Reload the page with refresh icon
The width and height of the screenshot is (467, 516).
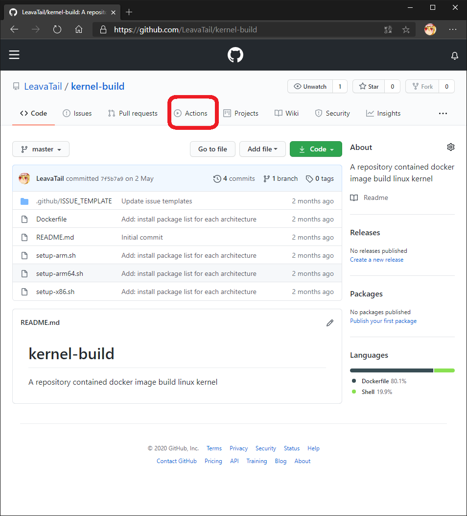coord(57,29)
